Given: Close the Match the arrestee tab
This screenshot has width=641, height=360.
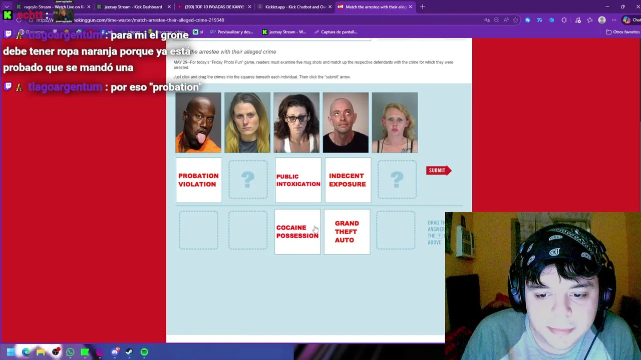Looking at the screenshot, I should pyautogui.click(x=411, y=6).
